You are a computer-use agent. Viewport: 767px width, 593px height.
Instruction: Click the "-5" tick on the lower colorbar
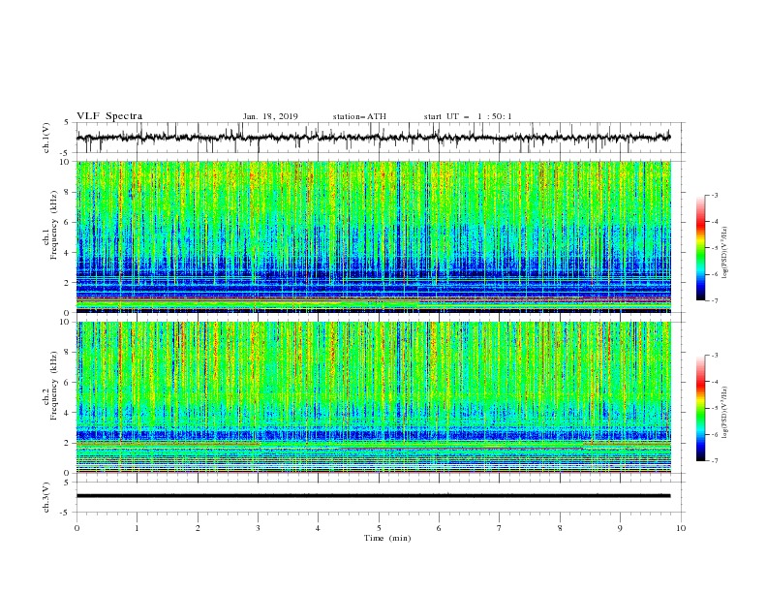(x=714, y=408)
